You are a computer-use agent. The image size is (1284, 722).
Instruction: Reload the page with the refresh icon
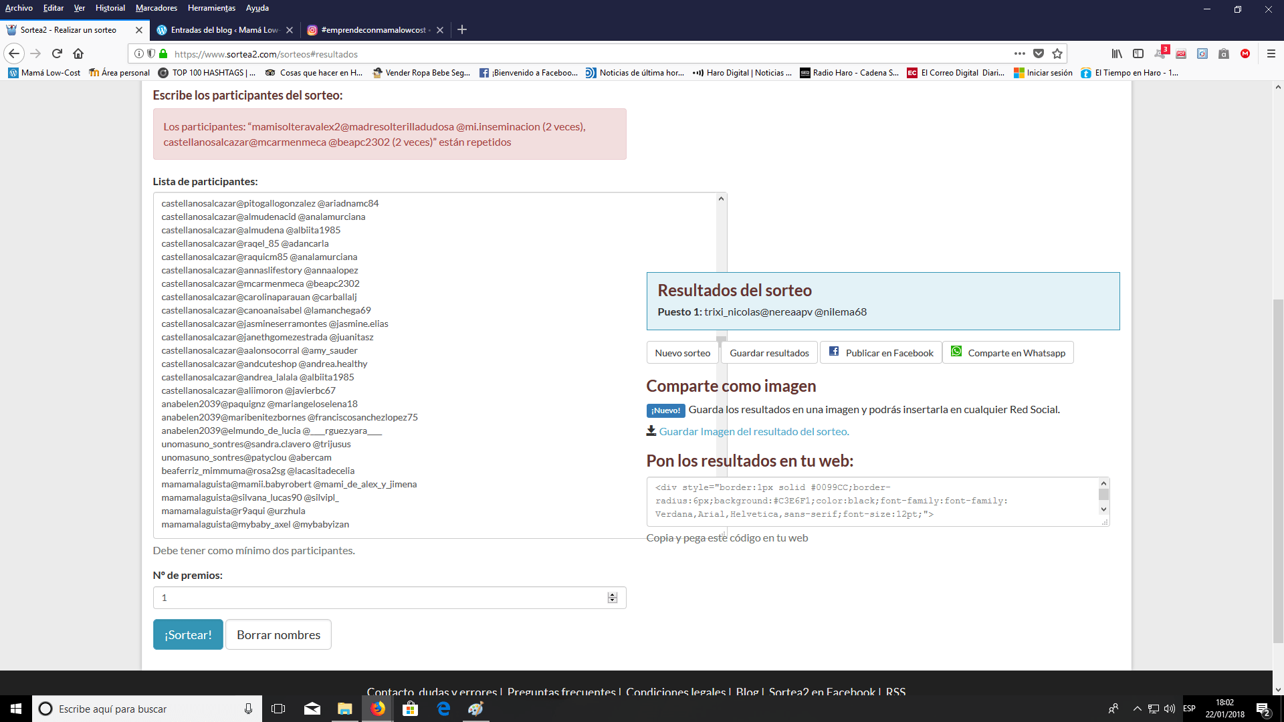[x=57, y=53]
